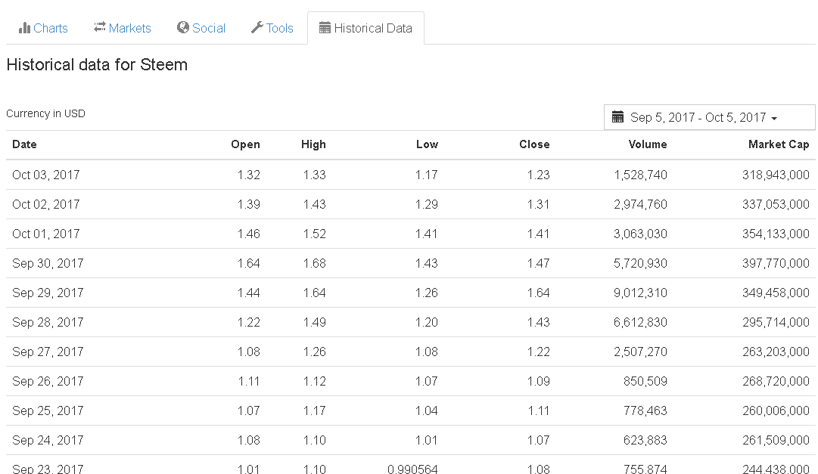Click Oct 01 high price 1.52
The image size is (818, 474).
point(315,234)
